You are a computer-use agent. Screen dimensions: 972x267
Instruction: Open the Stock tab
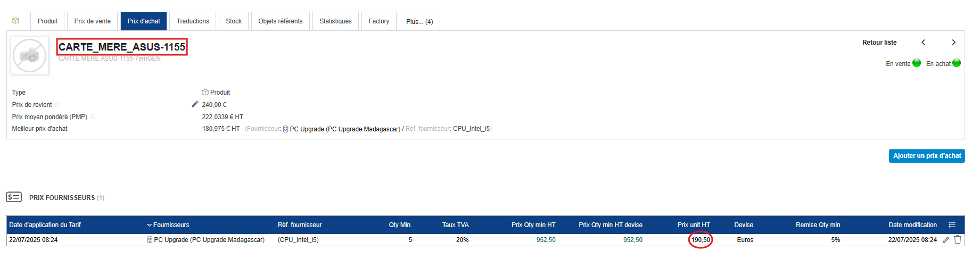(234, 21)
